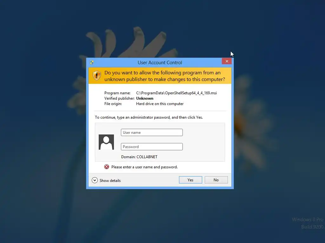This screenshot has height=243, width=325.
Task: Click the Password input field
Action: tap(152, 147)
